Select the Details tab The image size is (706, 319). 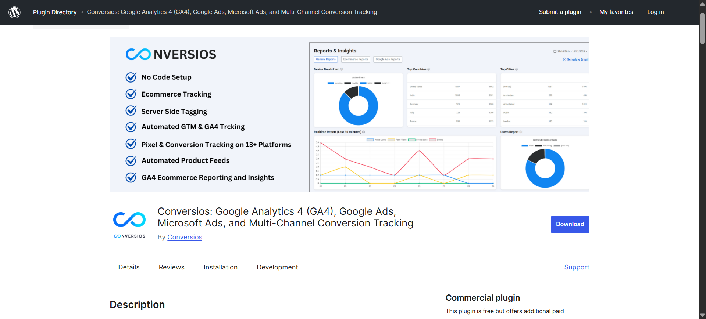coord(129,267)
